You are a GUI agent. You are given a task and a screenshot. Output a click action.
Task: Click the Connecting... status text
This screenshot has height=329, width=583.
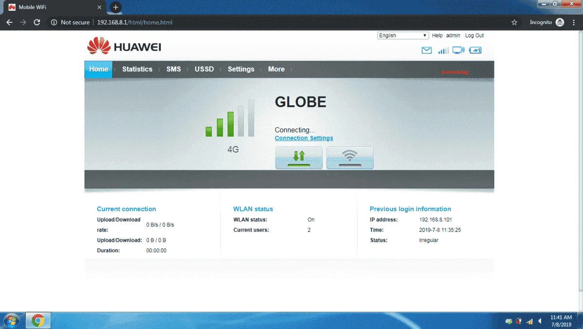pyautogui.click(x=295, y=130)
